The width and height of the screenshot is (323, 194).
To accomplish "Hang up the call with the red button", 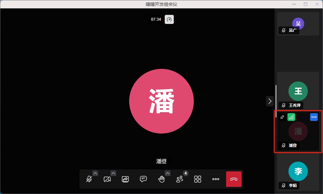I will point(234,179).
